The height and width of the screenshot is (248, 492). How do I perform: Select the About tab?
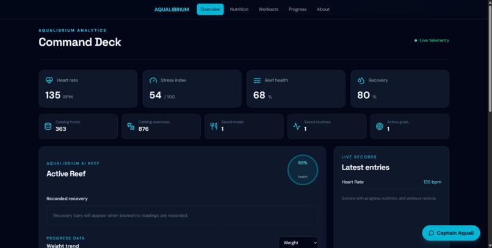click(323, 9)
